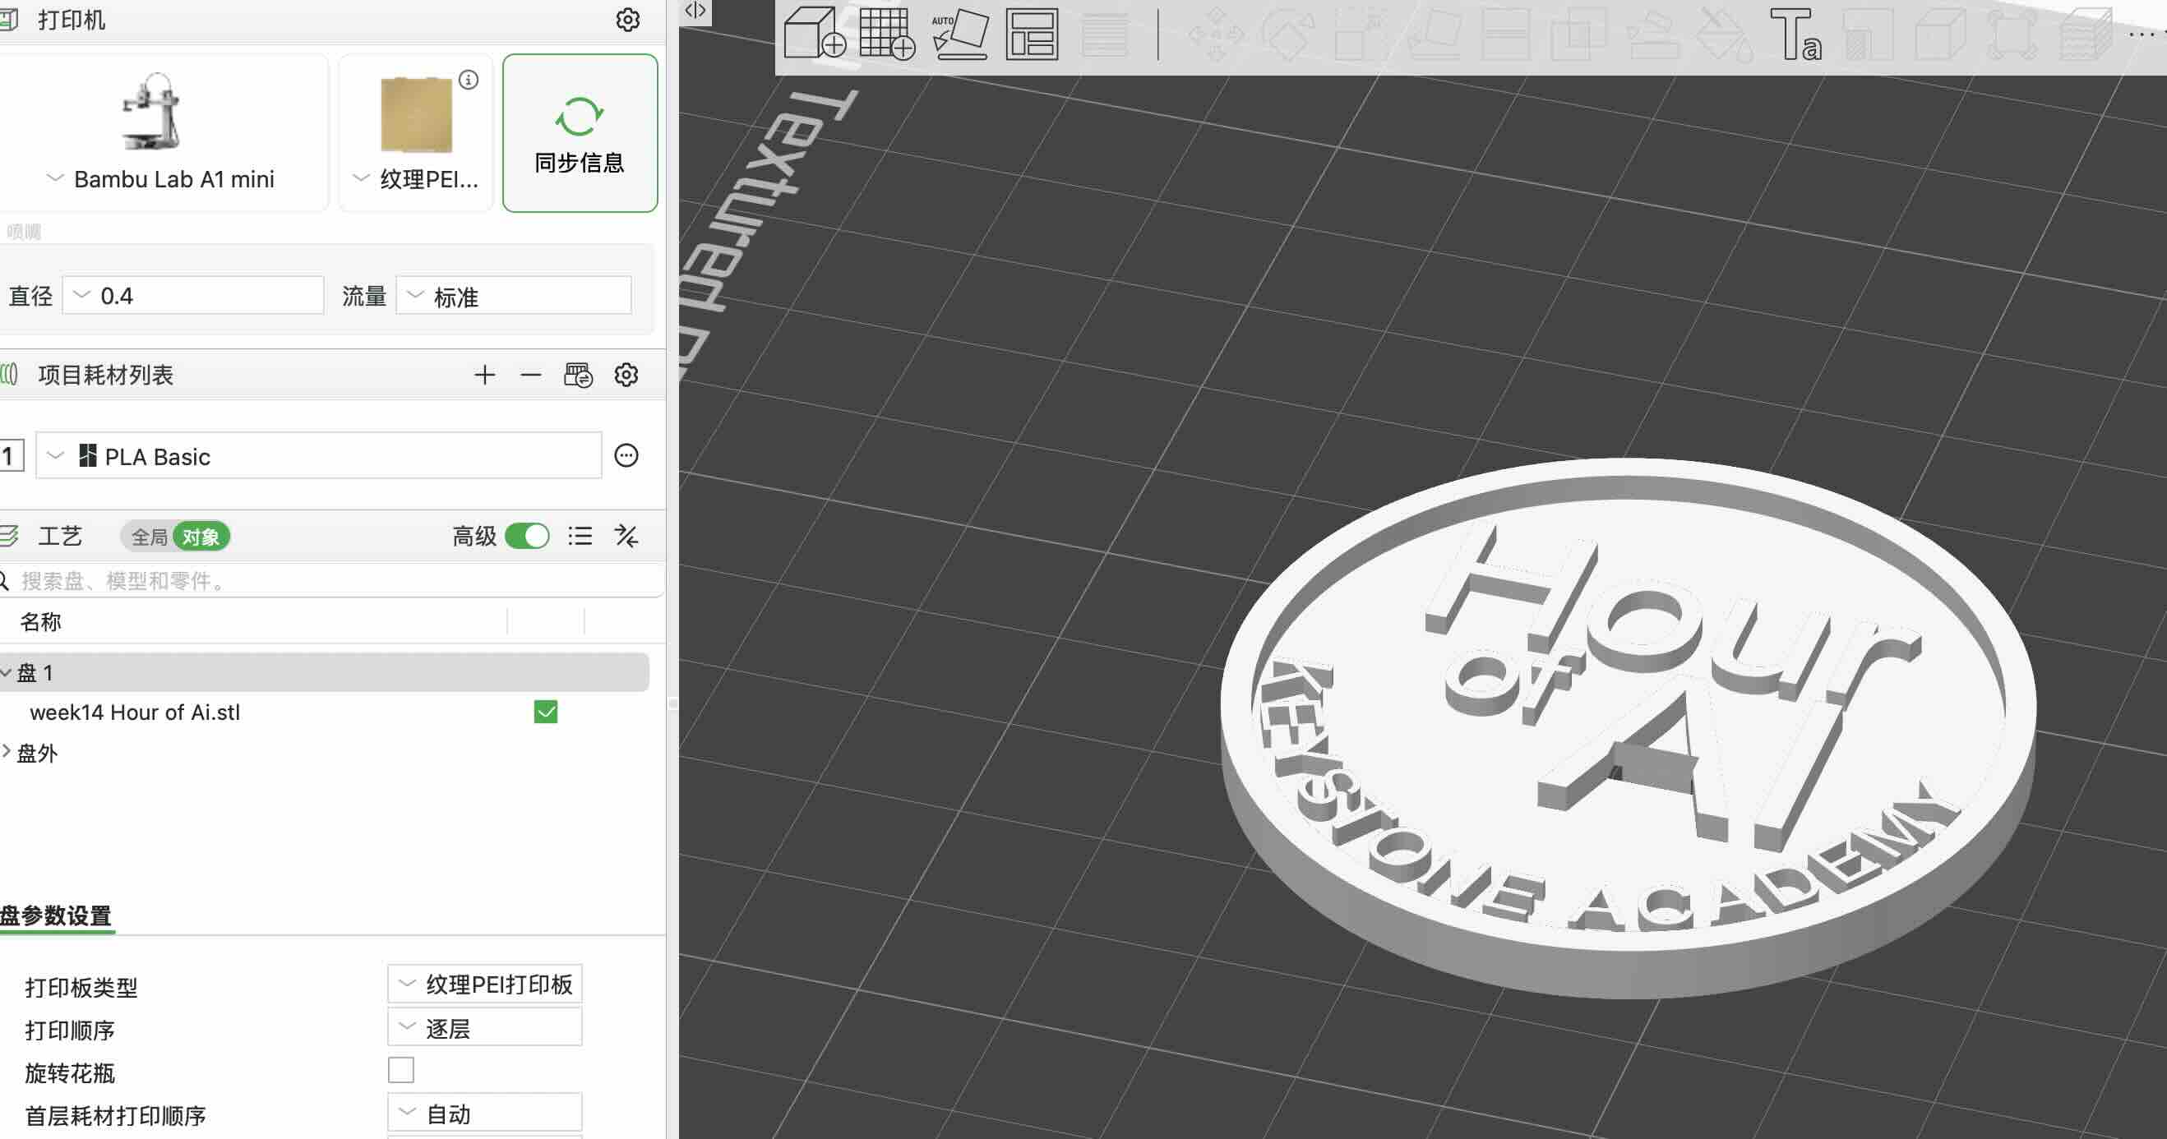Open the 纹理PEI plate type card dropdown
Screen dimensions: 2167x1139
416,133
